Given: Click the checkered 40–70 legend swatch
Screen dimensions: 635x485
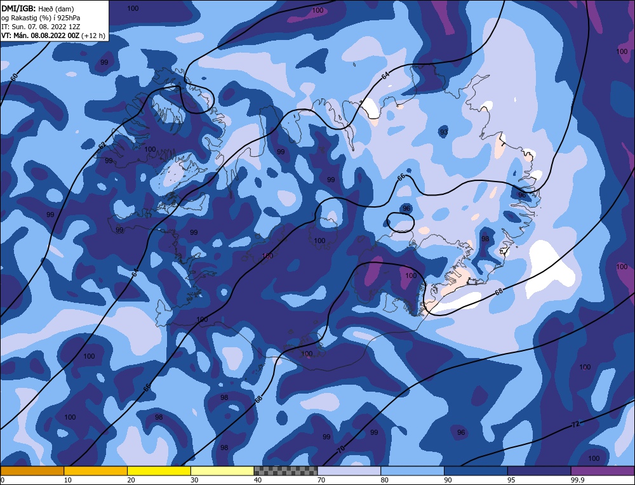Looking at the screenshot, I should coord(286,471).
